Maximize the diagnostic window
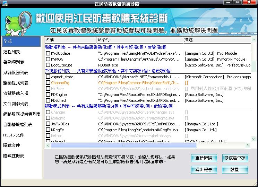 237,2
